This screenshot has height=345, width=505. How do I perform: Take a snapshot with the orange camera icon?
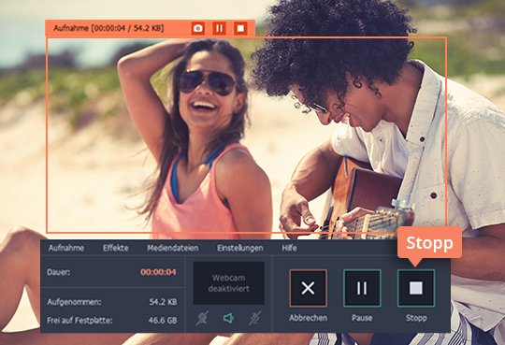click(198, 28)
